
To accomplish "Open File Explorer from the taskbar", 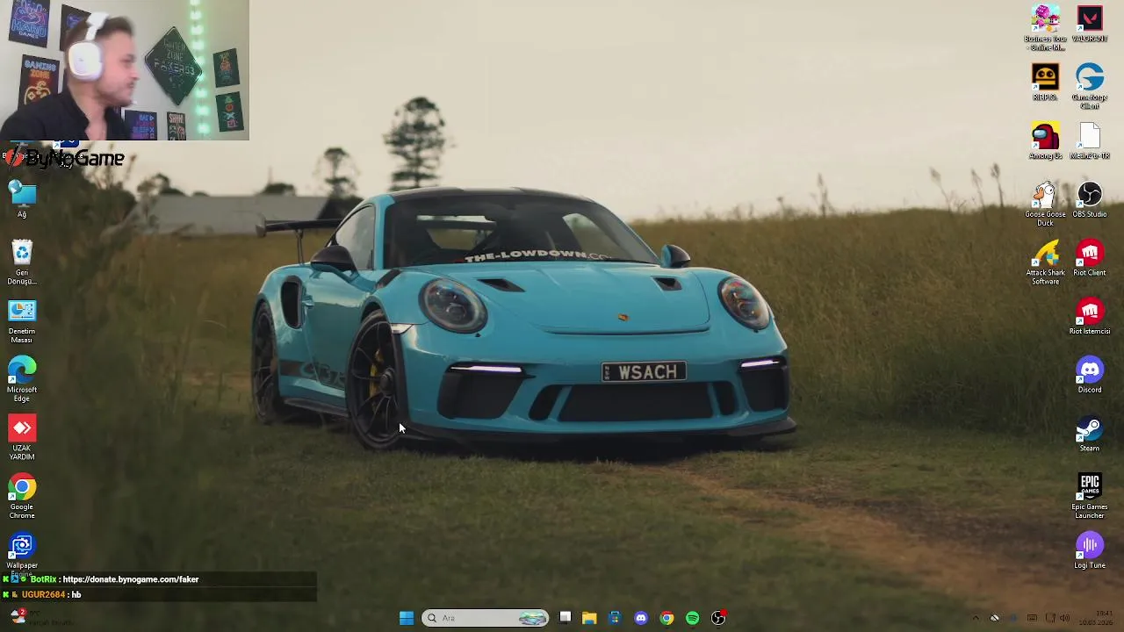I will coord(589,618).
